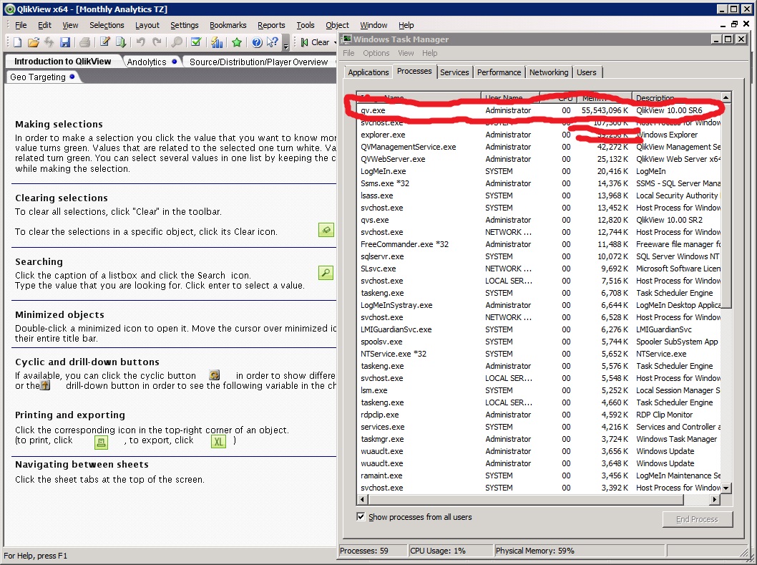Click the Save floppy disk icon
Screen dimensions: 757x565
point(65,43)
